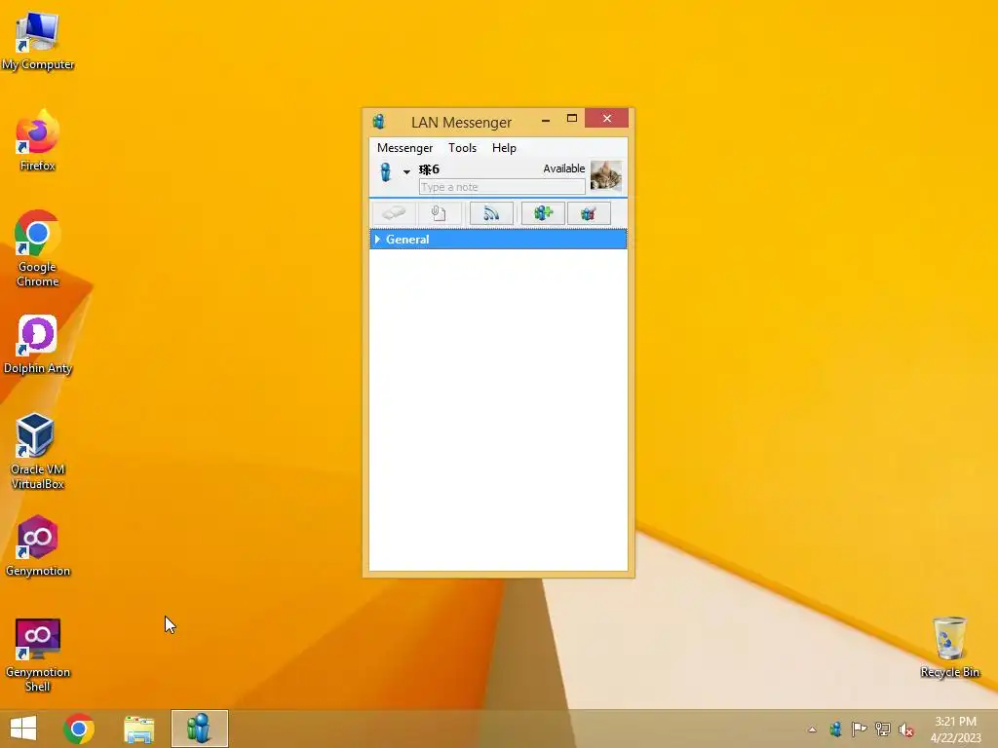The height and width of the screenshot is (748, 998).
Task: Select the Firefox desktop shortcut
Action: click(x=38, y=140)
